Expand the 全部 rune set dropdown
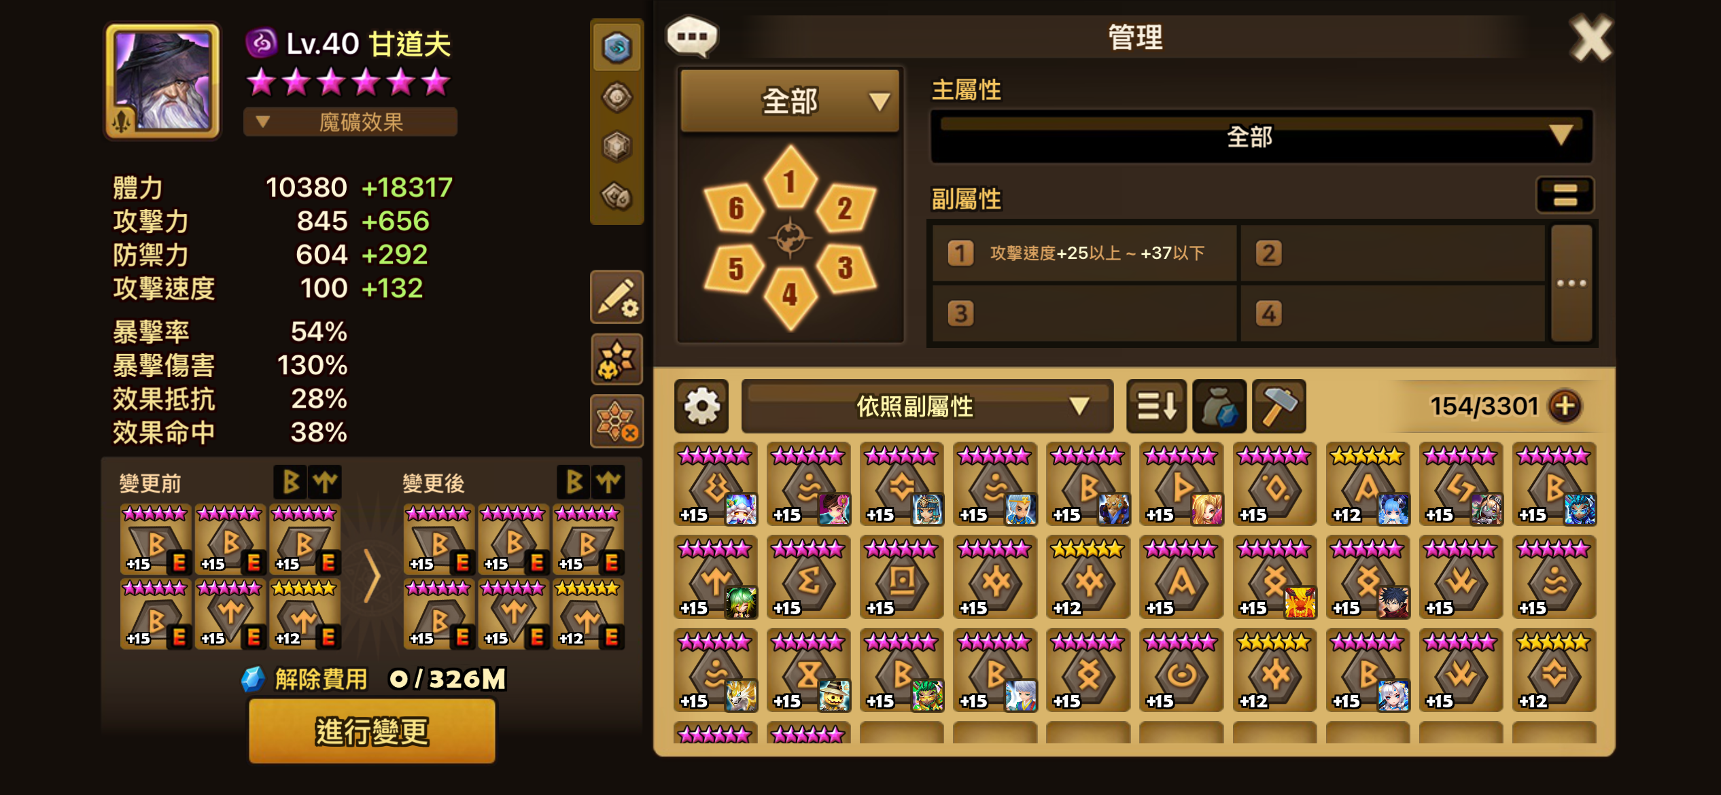 790,101
